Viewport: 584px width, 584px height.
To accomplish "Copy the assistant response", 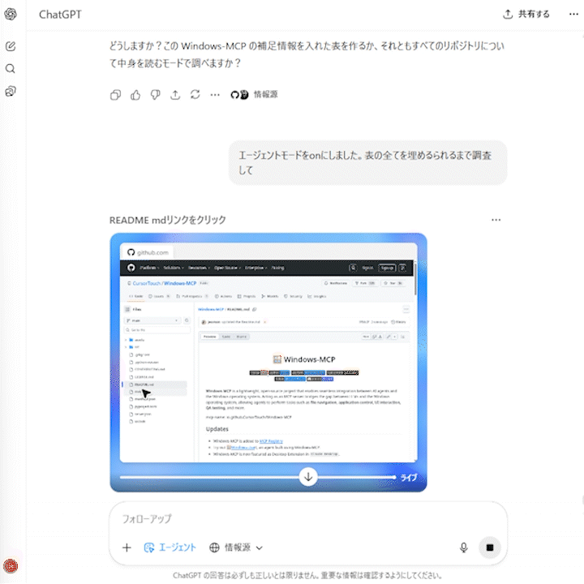I will [115, 95].
